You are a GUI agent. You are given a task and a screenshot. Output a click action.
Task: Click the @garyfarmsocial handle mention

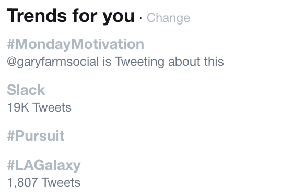point(53,62)
